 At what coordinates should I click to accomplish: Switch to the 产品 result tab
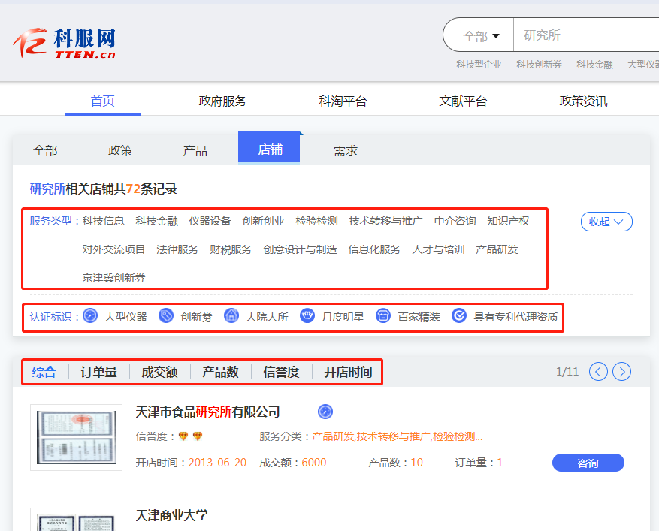195,150
